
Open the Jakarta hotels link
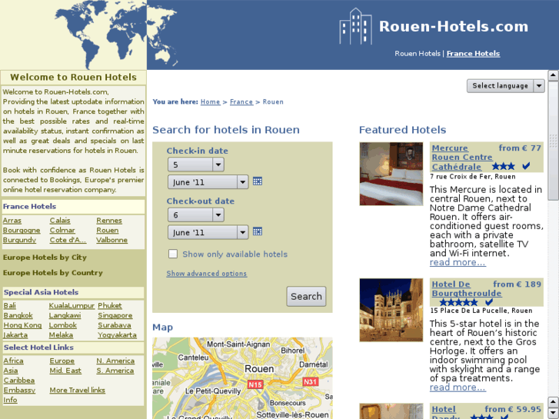[15, 335]
